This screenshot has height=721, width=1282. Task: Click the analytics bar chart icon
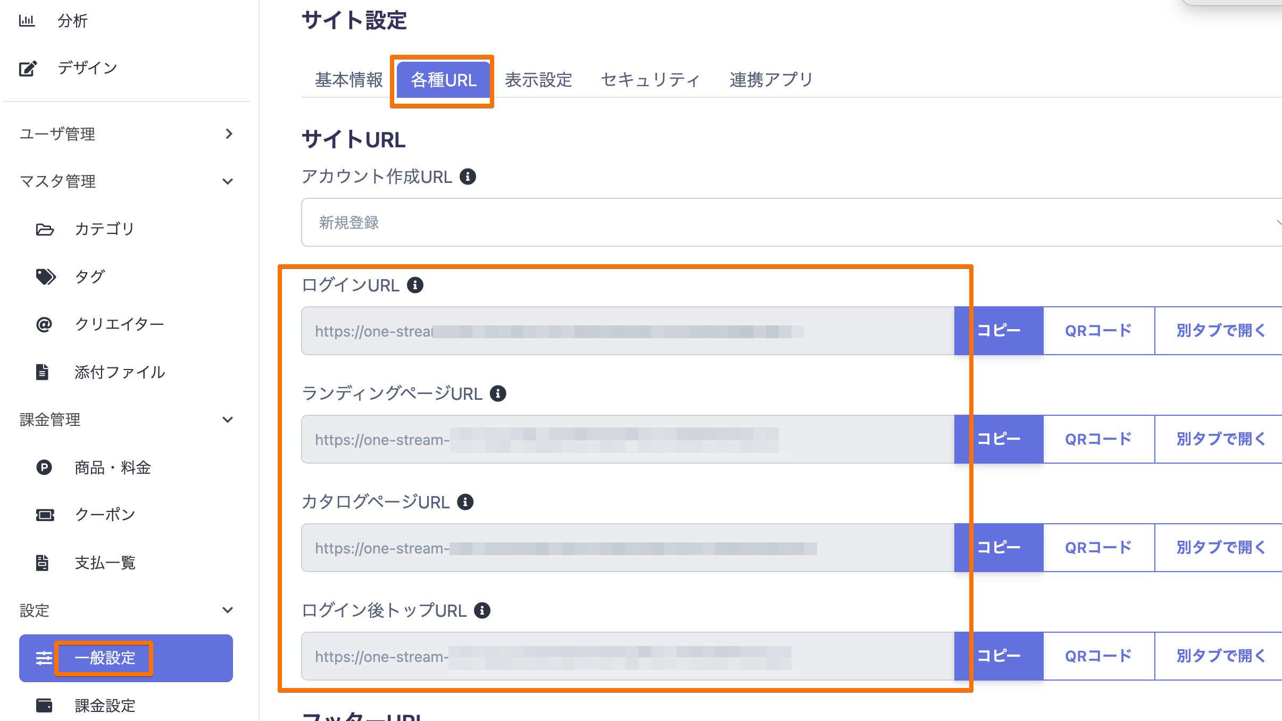click(x=27, y=21)
